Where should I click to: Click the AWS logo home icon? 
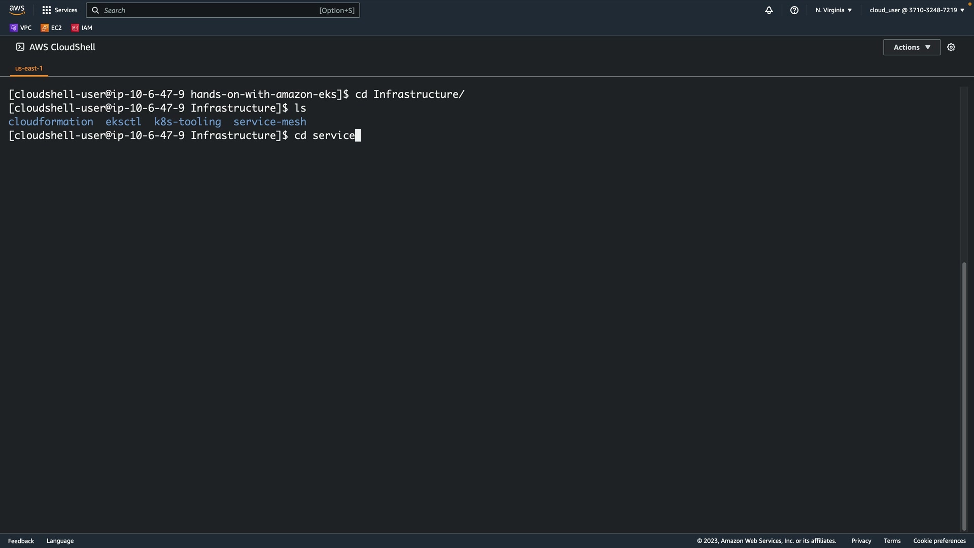[x=17, y=10]
